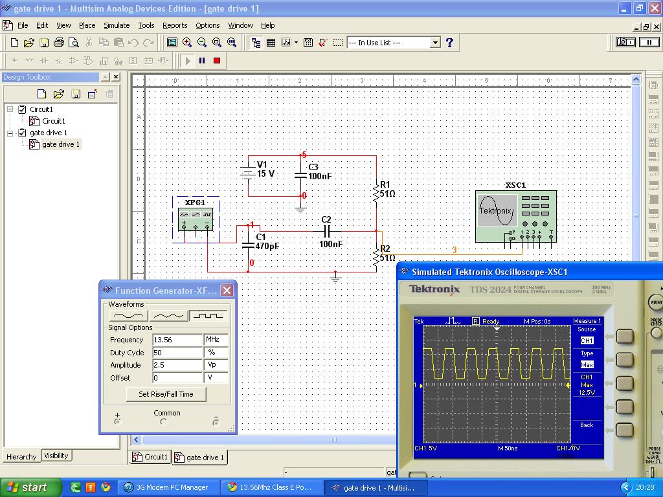Open file icon in Design Toolbox
This screenshot has height=497, width=663.
58,94
